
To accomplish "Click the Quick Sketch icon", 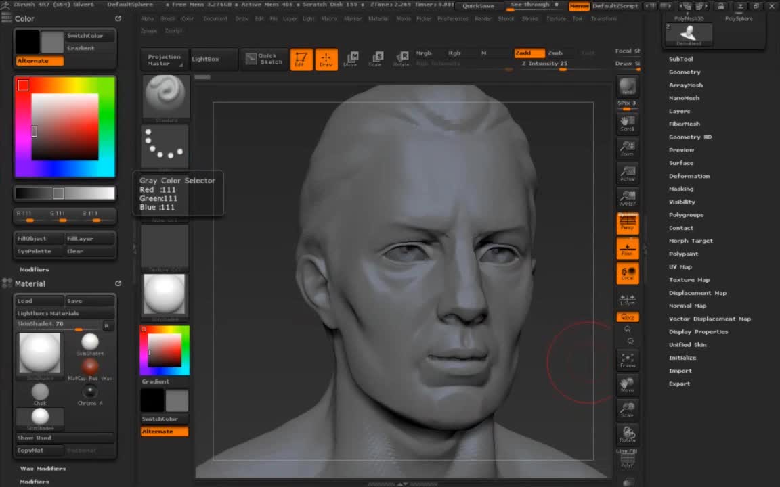I will pyautogui.click(x=264, y=59).
